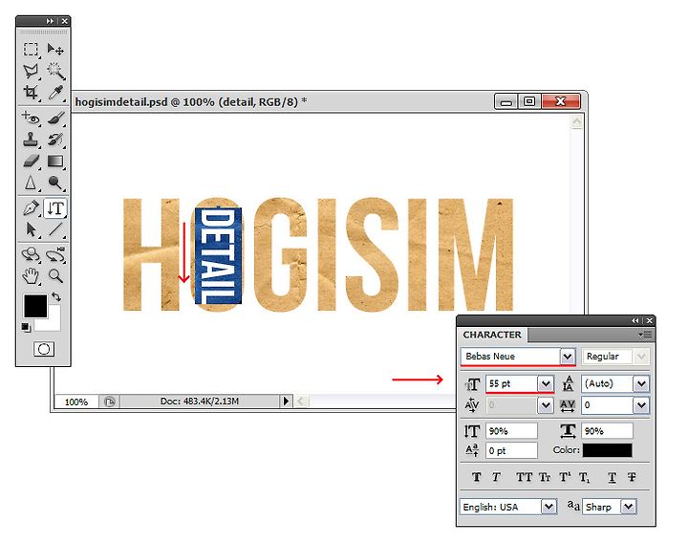Maximize the hogisimdetail.psd document window

coord(529,101)
